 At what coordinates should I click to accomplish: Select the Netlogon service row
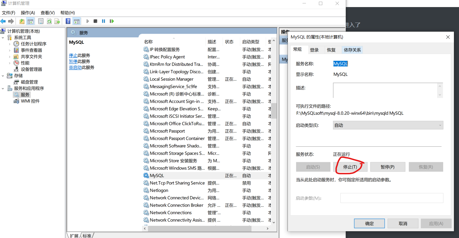(207, 191)
